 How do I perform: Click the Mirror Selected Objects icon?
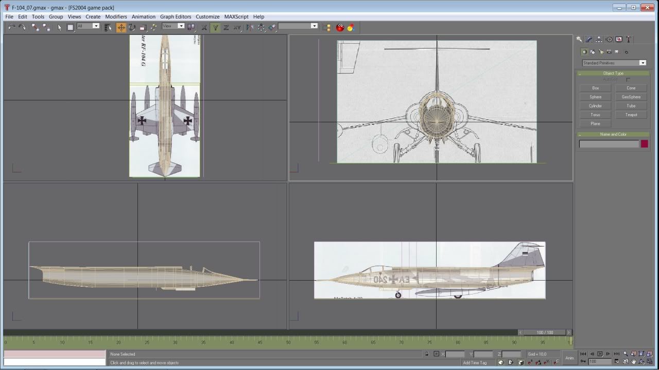click(x=250, y=27)
